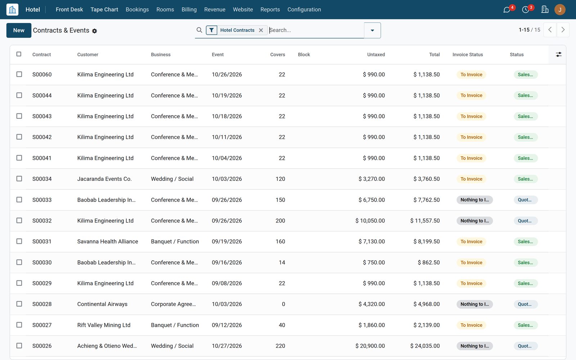The width and height of the screenshot is (576, 360).
Task: Open the company switcher building icon
Action: point(545,10)
